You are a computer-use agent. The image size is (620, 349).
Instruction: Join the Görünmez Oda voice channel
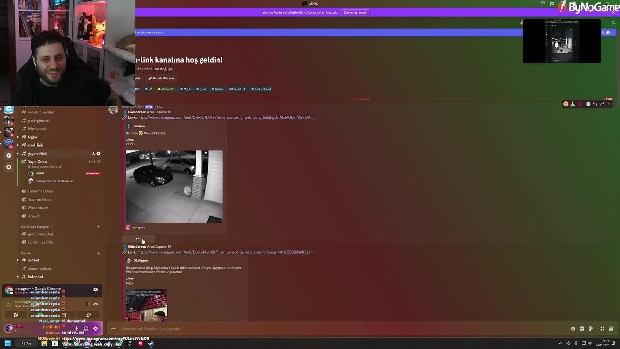tap(40, 242)
